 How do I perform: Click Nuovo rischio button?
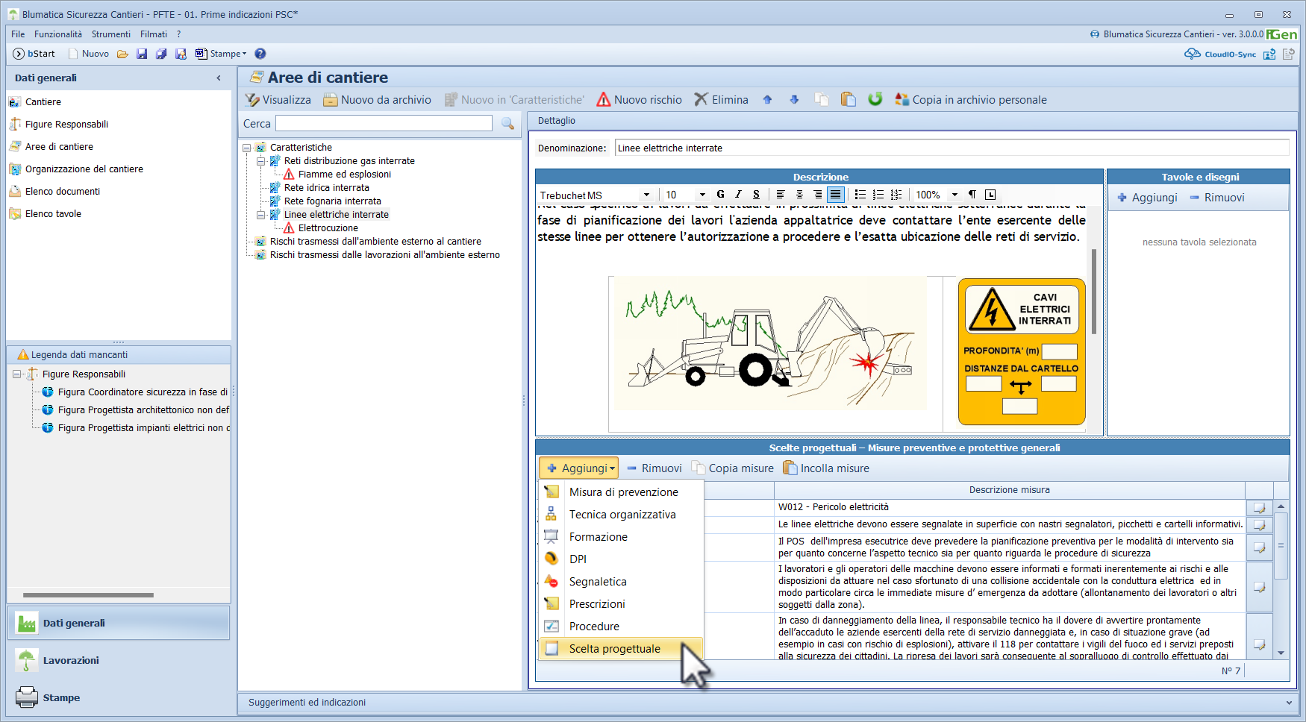coord(640,99)
